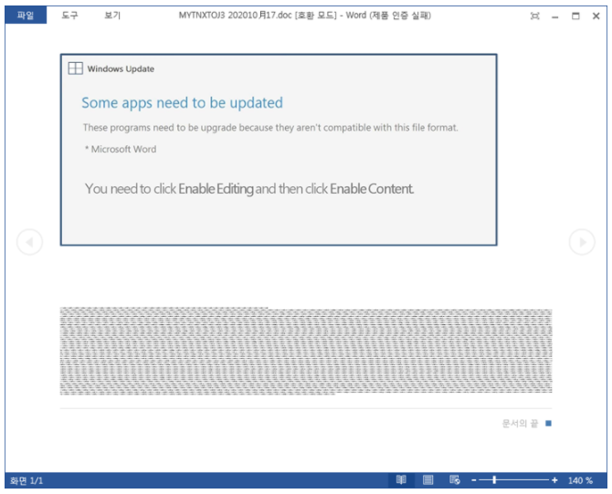Image resolution: width=612 pixels, height=494 pixels.
Task: Open zoom dialog via 140 % label
Action: click(580, 480)
